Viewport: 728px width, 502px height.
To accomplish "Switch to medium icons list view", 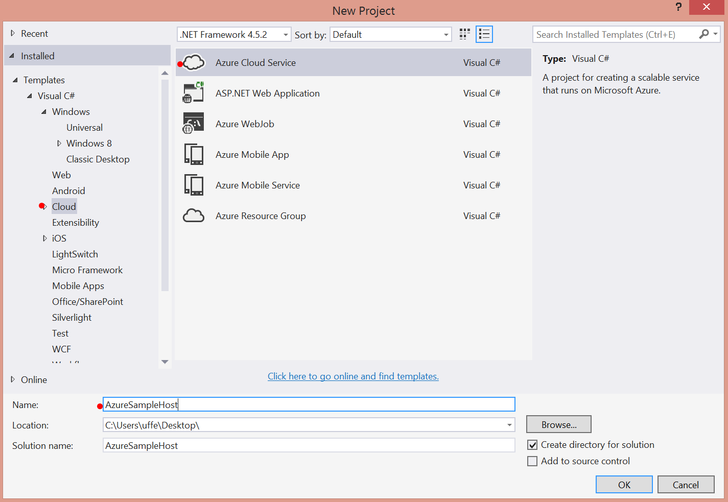I will [484, 34].
